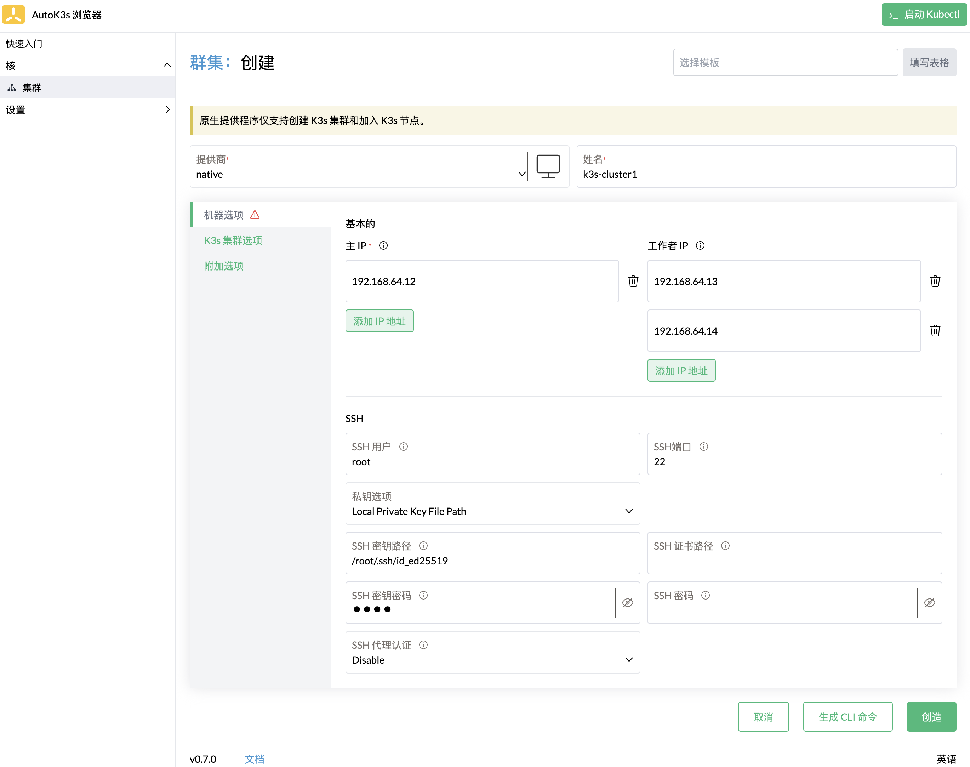Screen dimensions: 970x767
Task: Click the 取消 button
Action: click(x=763, y=717)
